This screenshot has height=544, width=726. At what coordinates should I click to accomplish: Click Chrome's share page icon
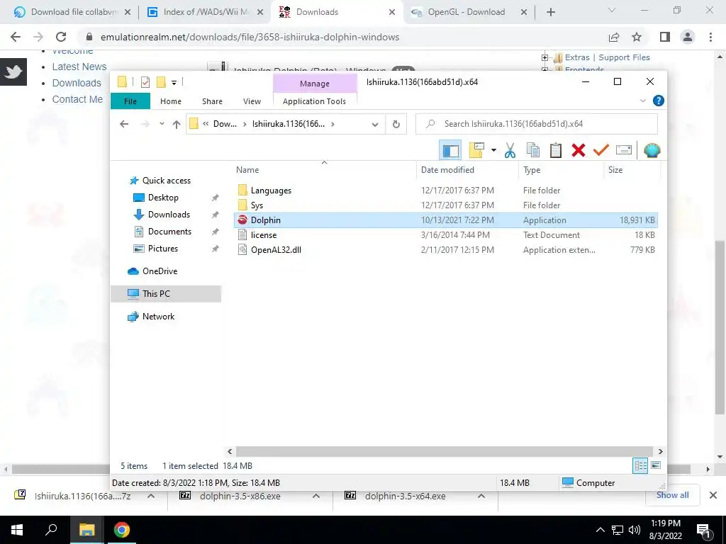tap(614, 37)
